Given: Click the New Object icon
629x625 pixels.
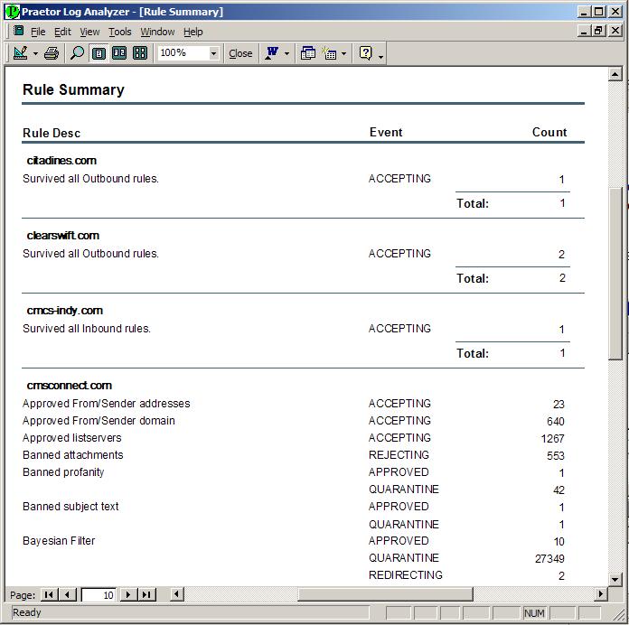Looking at the screenshot, I should click(x=329, y=53).
